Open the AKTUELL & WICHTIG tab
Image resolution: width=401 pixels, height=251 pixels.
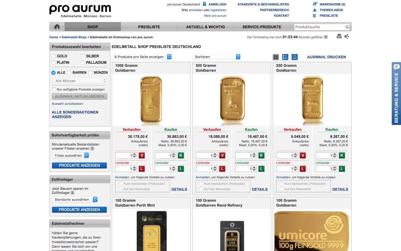tap(206, 27)
